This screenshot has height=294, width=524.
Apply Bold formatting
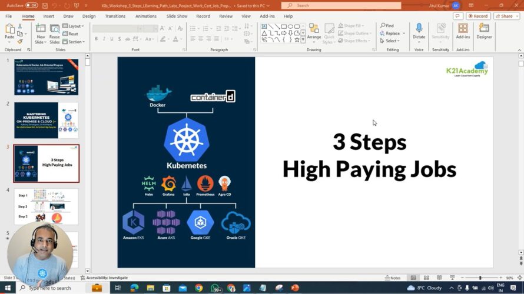(96, 39)
